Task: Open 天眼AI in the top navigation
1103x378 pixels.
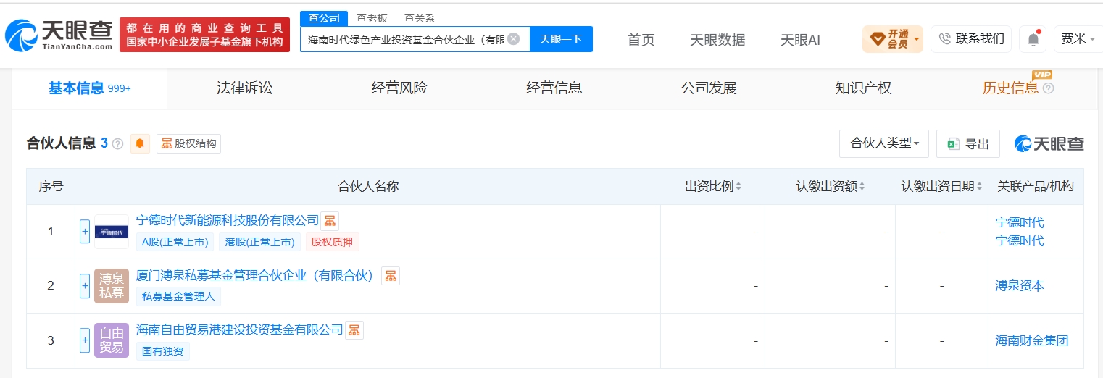Action: [800, 40]
